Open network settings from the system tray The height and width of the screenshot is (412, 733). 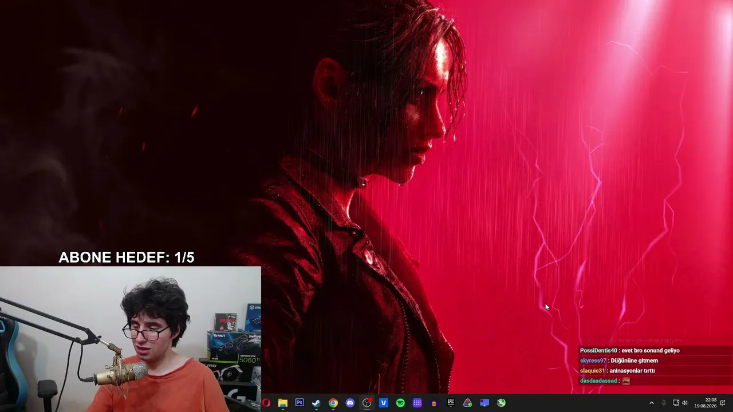(676, 403)
